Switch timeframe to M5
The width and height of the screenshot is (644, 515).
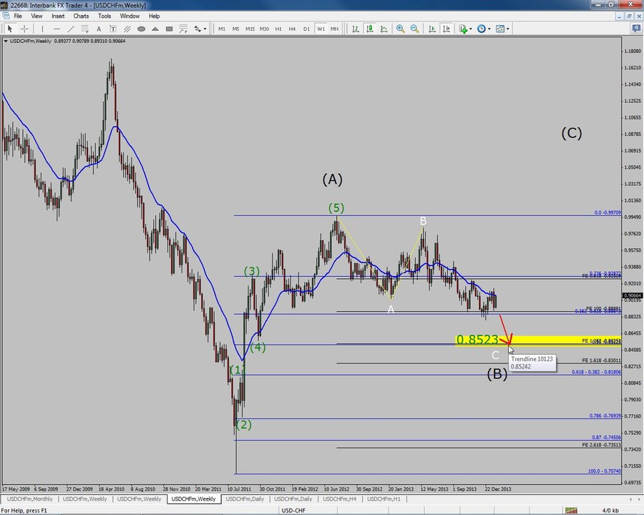coord(235,29)
